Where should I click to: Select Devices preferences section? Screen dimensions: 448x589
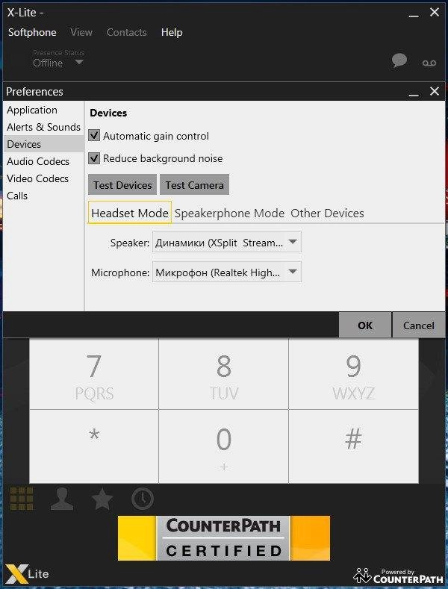(x=43, y=144)
